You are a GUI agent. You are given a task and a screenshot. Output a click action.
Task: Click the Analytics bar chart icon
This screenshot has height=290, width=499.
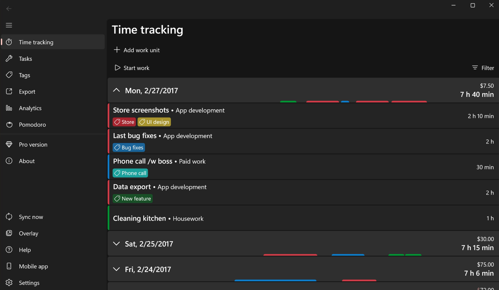pos(9,108)
